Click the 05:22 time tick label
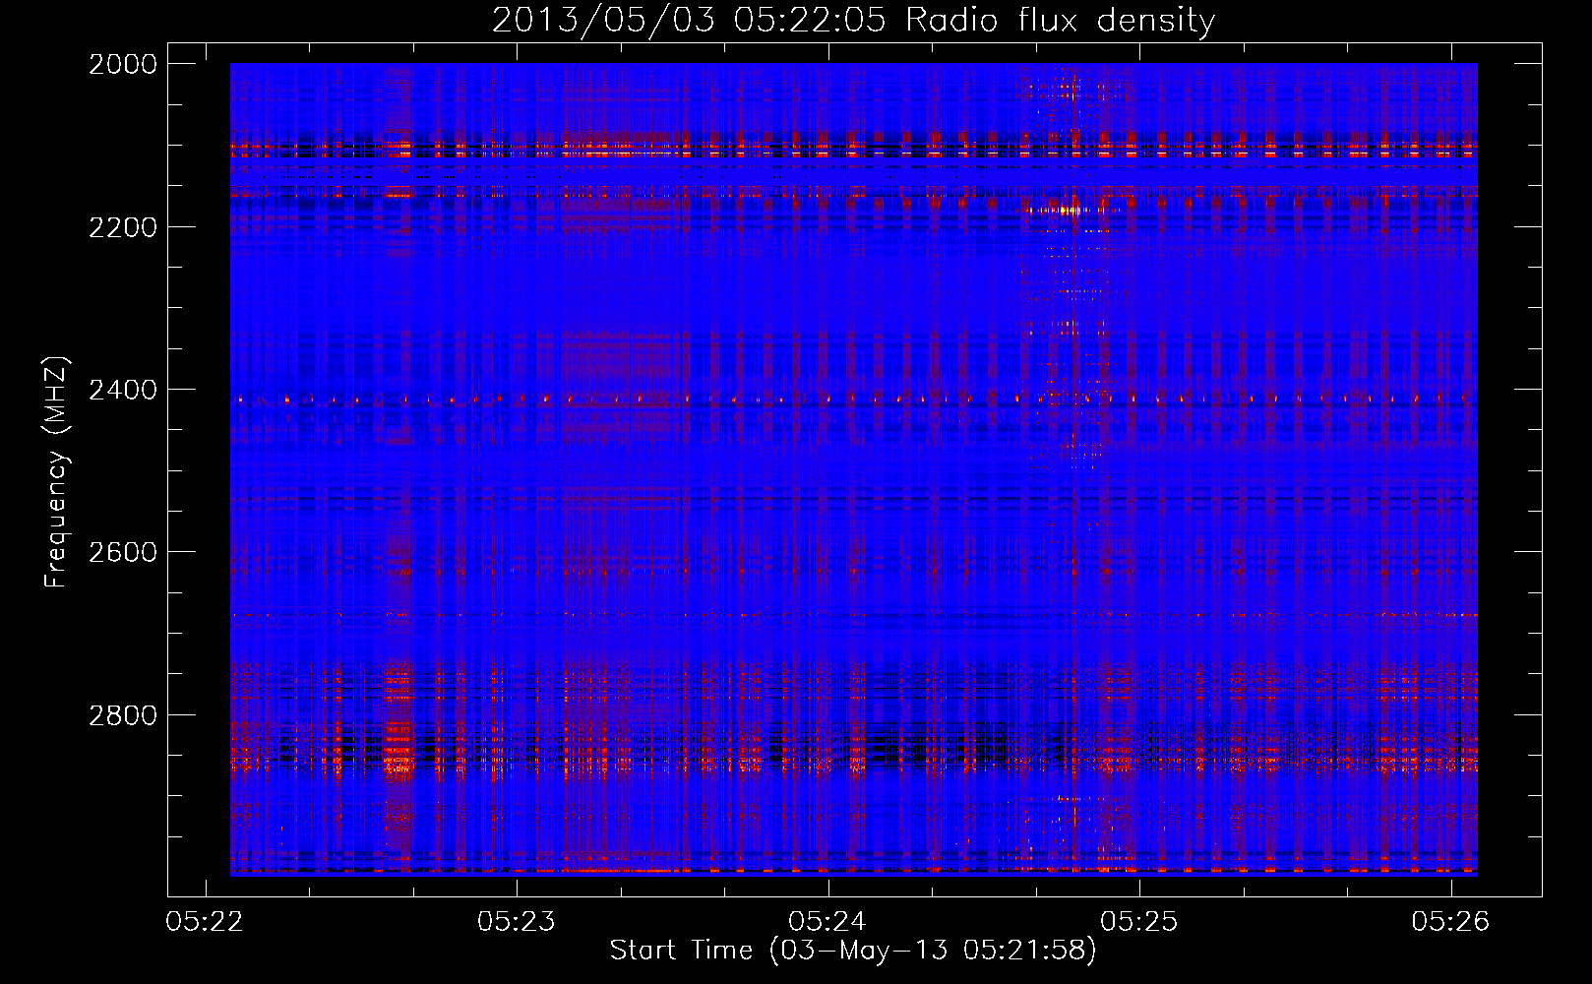This screenshot has width=1592, height=984. [206, 921]
